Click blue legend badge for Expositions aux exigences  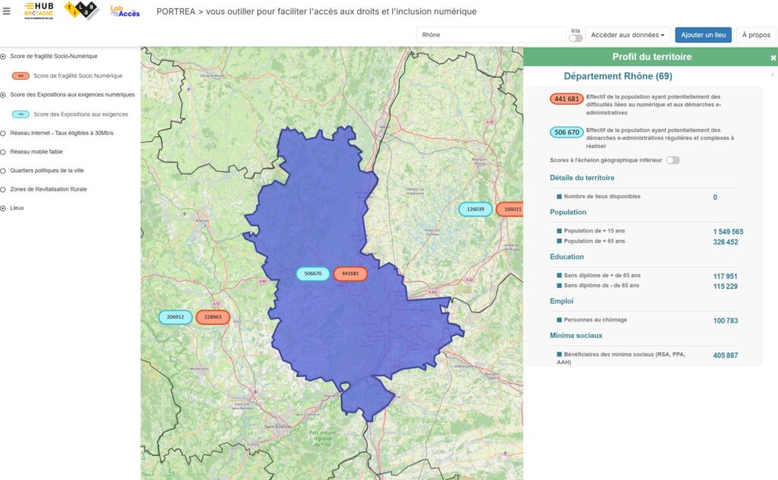21,115
